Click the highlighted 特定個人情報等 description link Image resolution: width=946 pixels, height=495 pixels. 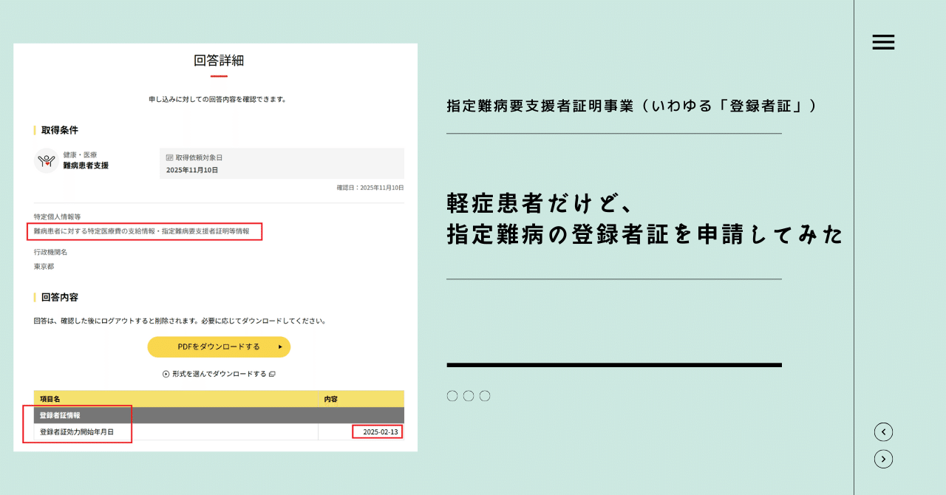tap(145, 231)
